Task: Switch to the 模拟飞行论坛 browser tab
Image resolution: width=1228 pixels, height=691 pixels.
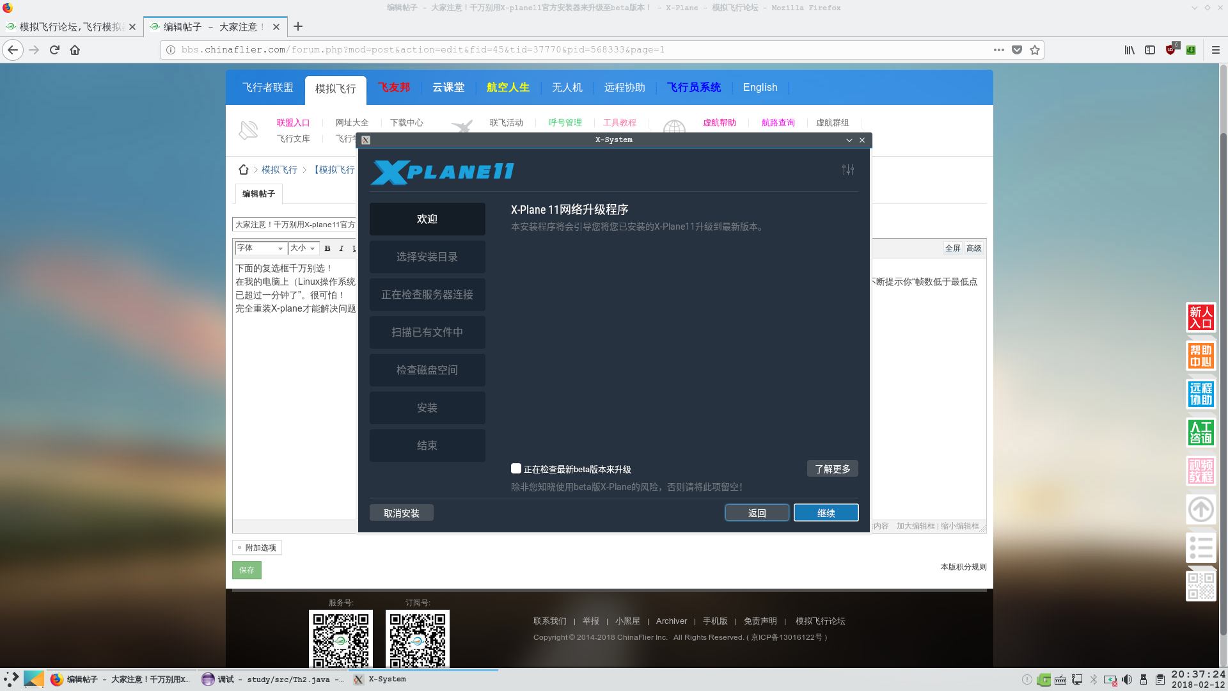Action: tap(71, 27)
